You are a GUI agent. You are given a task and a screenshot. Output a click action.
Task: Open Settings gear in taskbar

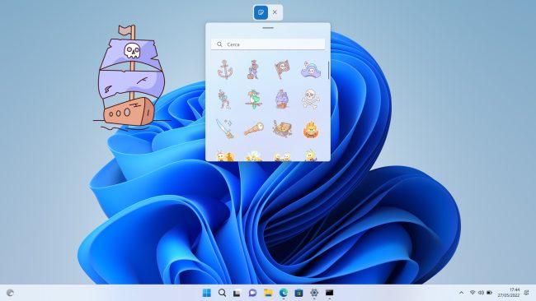coord(314,293)
